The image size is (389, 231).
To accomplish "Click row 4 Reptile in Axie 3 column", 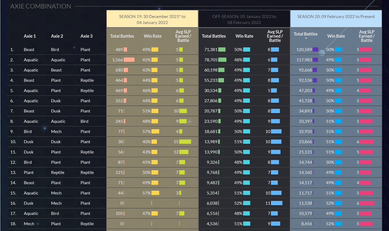I will tap(87, 80).
